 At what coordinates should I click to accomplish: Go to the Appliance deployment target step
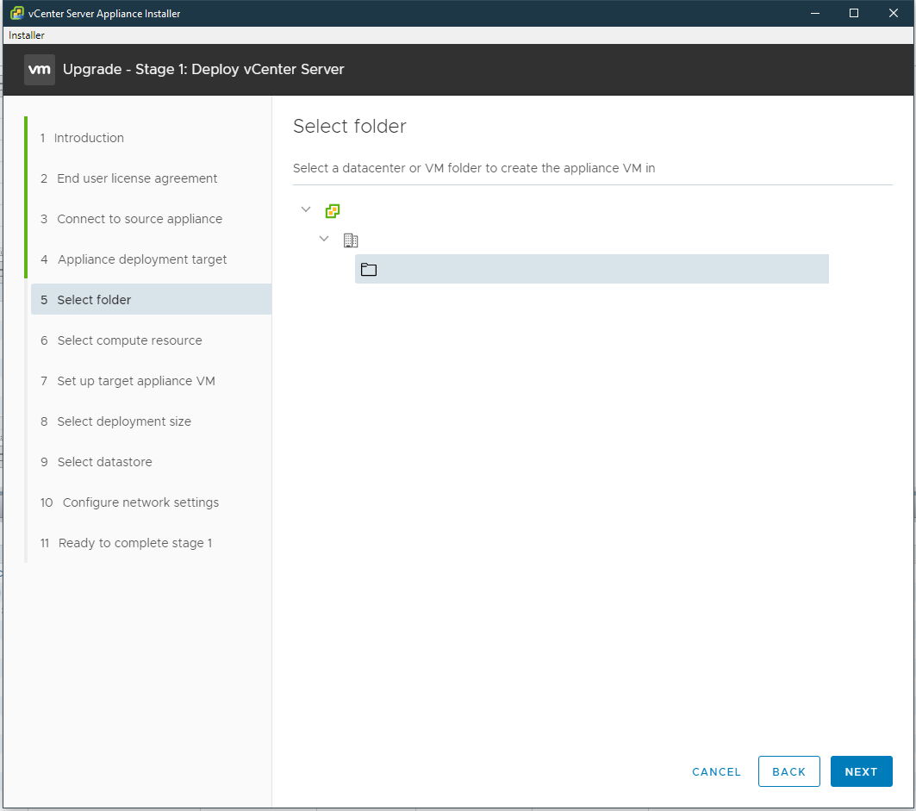pyautogui.click(x=141, y=259)
